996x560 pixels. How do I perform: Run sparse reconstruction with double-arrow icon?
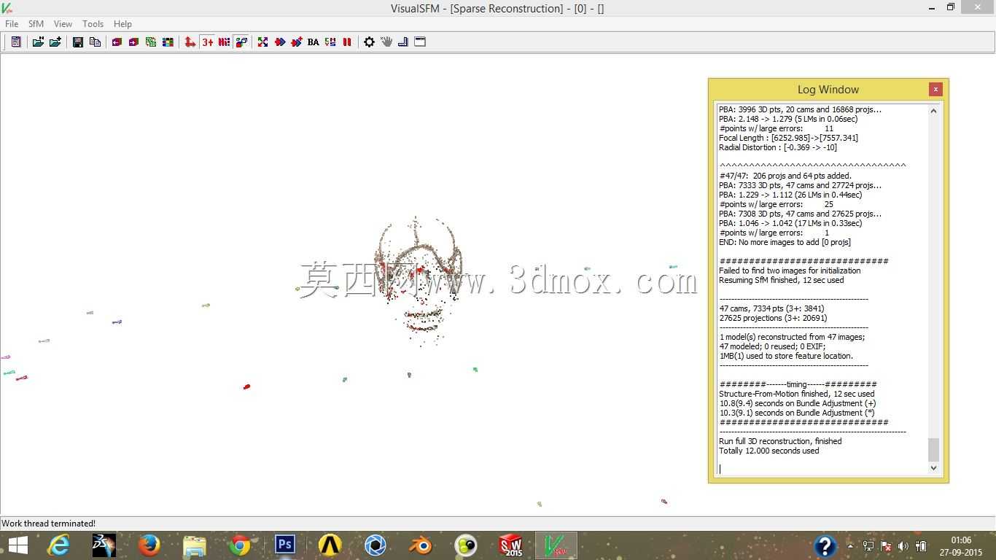[x=280, y=42]
